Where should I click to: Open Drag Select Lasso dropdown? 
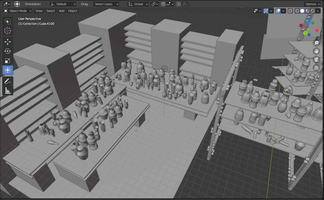click(x=106, y=4)
